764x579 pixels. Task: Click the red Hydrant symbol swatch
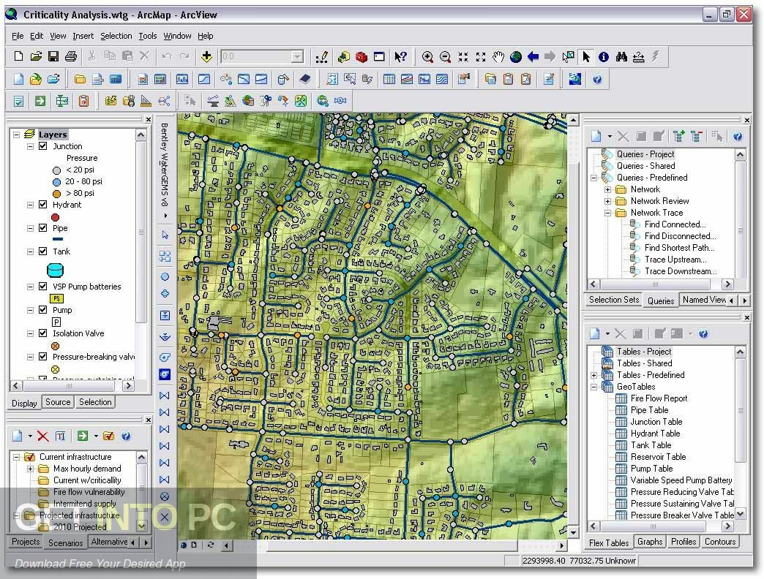pos(56,217)
